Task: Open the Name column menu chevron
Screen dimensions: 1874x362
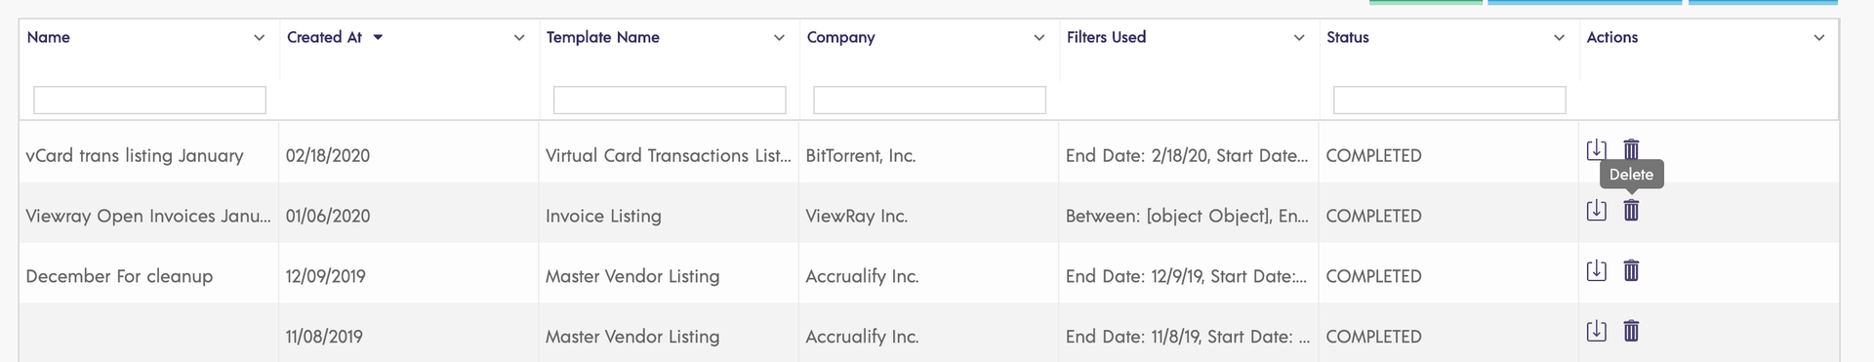Action: pyautogui.click(x=259, y=38)
